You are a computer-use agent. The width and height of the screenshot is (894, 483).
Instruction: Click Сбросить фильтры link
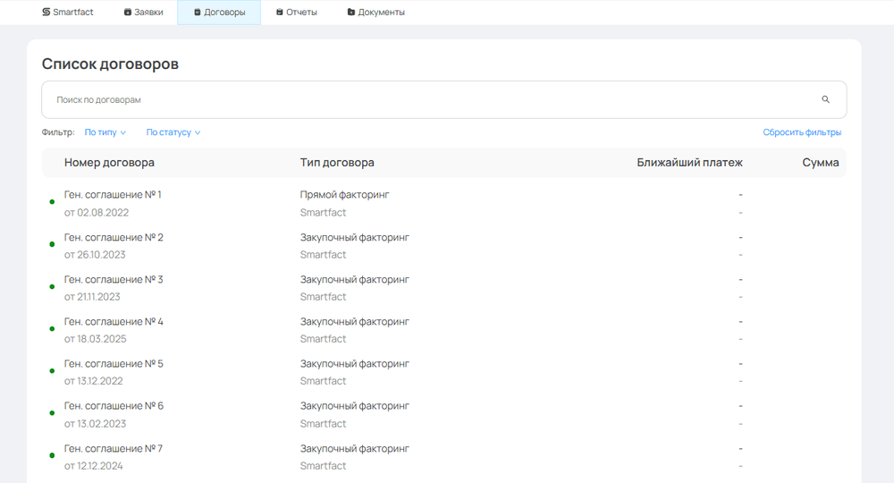click(x=802, y=132)
